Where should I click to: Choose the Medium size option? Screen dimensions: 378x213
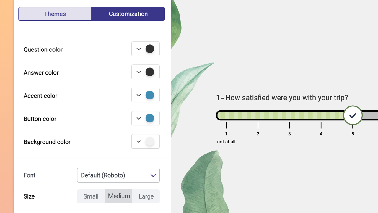118,196
